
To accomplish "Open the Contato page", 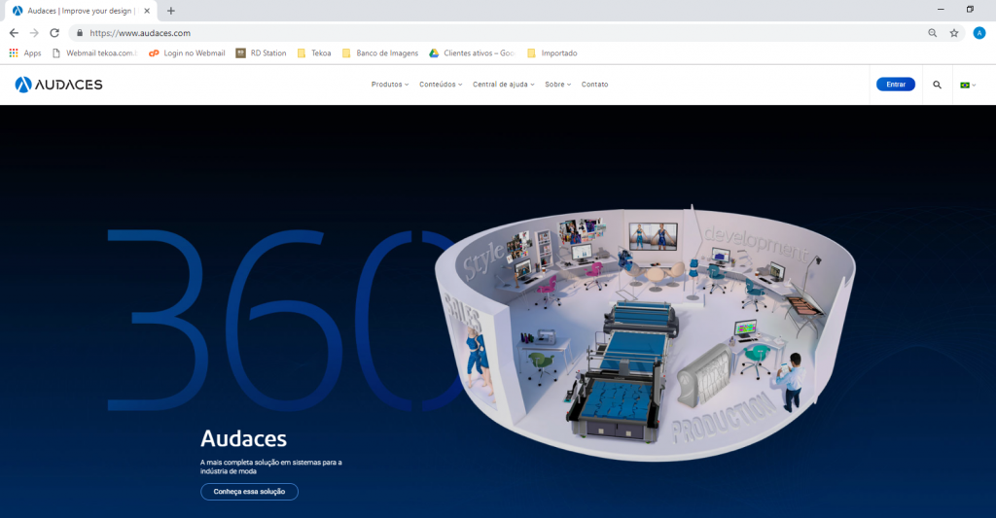I will [594, 85].
